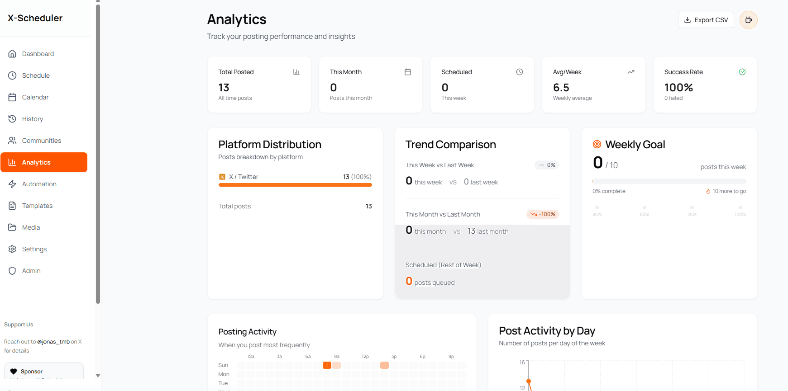
Task: Click the sidebar scroll down arrow
Action: (x=98, y=375)
